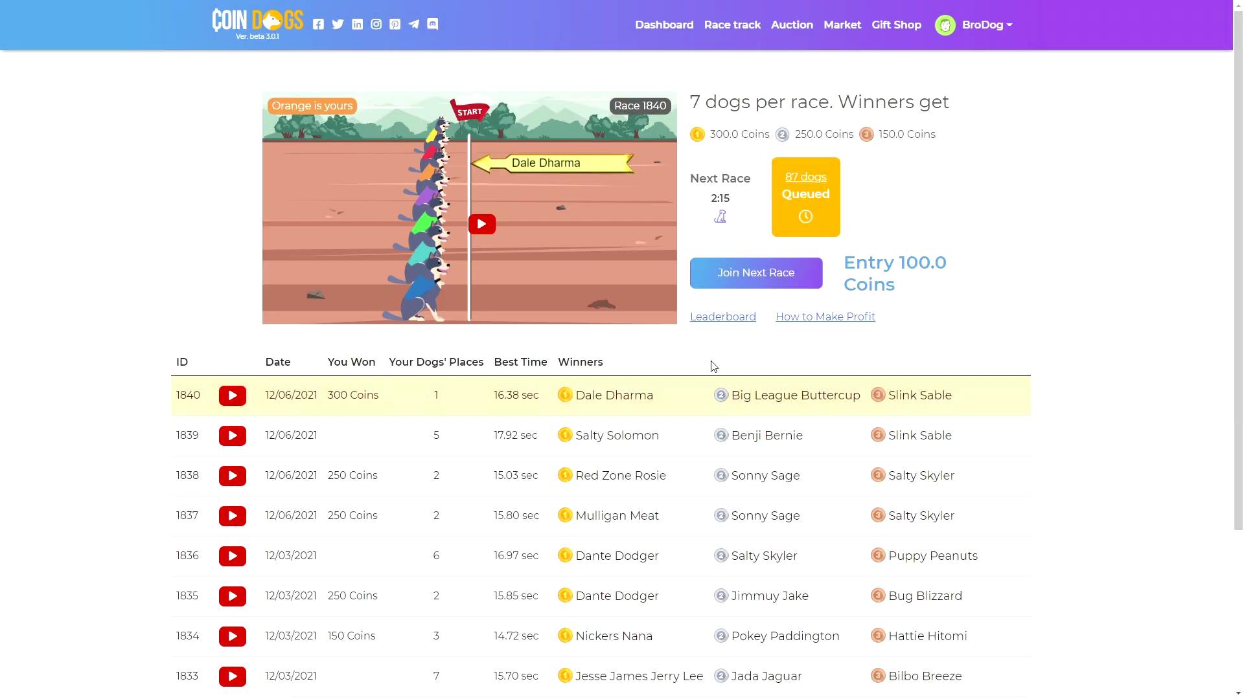Open the Market page
Viewport: 1244px width, 699px height.
click(842, 25)
